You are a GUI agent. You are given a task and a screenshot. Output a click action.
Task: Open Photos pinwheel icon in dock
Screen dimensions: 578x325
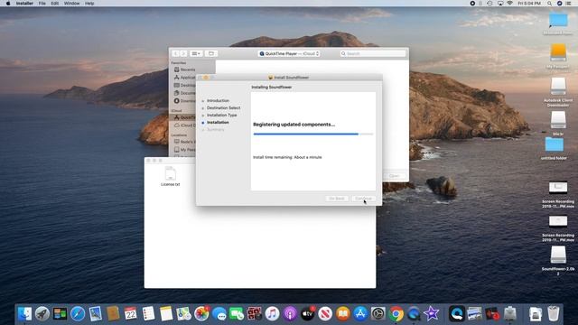point(201,314)
